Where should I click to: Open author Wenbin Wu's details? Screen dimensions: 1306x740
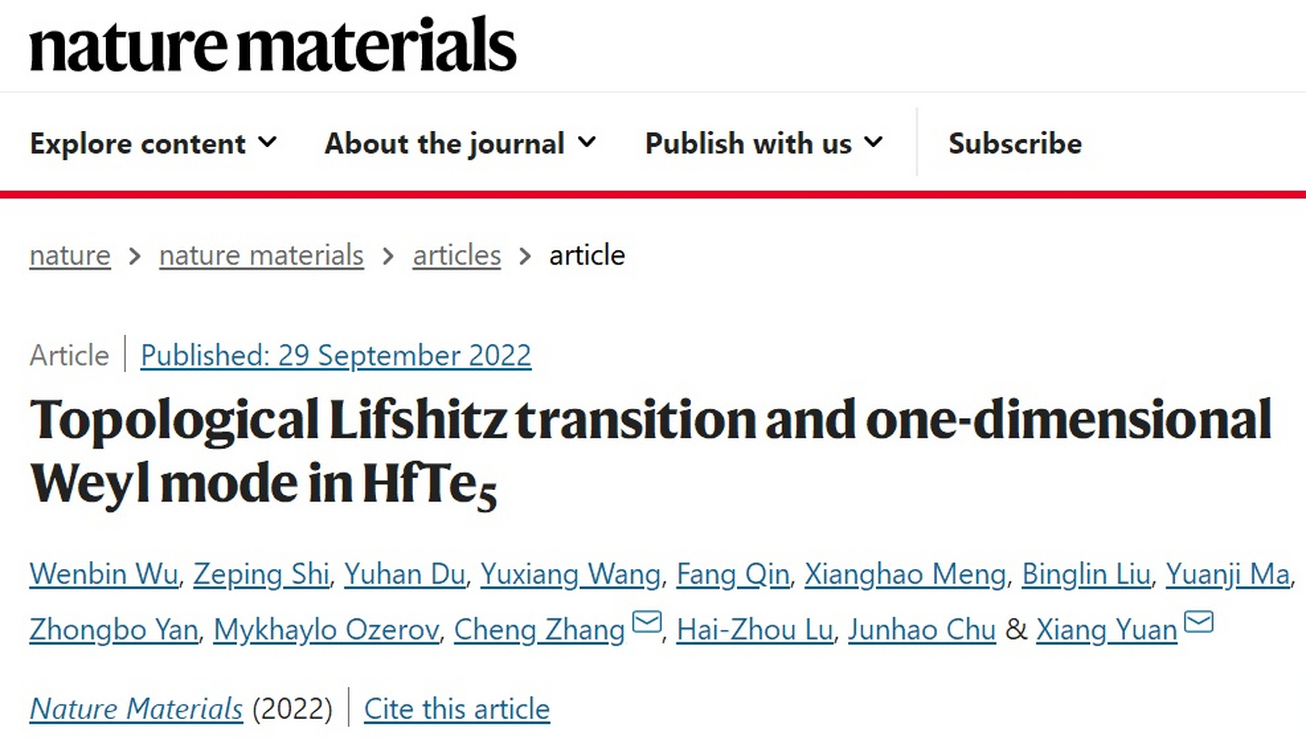coord(103,574)
